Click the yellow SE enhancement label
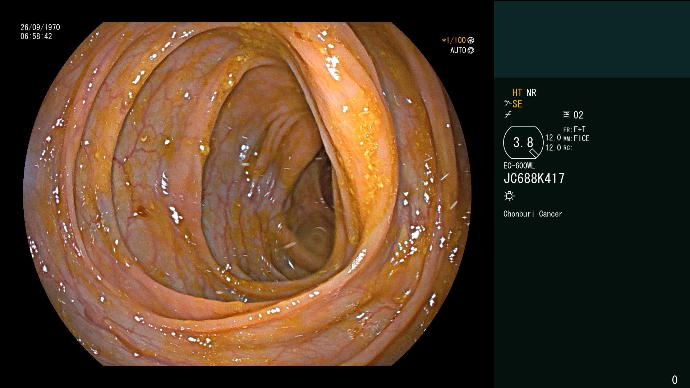 coord(517,104)
